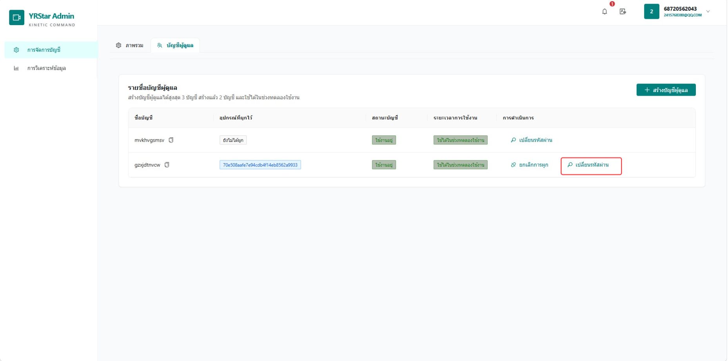Click the key icon in the mvkhvgsmsv row
728x361 pixels.
pyautogui.click(x=513, y=140)
